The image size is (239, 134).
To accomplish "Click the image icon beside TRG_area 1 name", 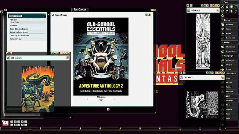I will [x=181, y=77].
